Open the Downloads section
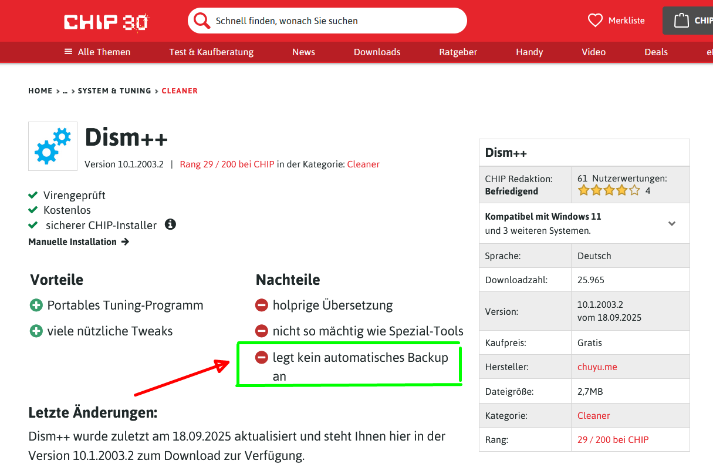713x467 pixels. coord(377,52)
